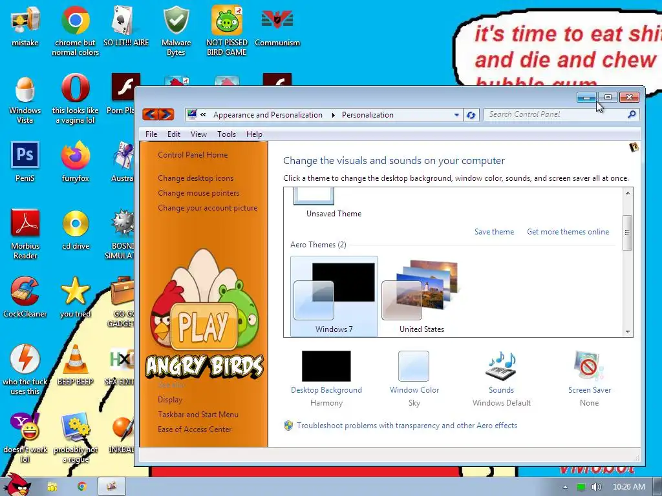The width and height of the screenshot is (662, 496).
Task: Open Desktop Background Harmony settings
Action: [x=326, y=378]
